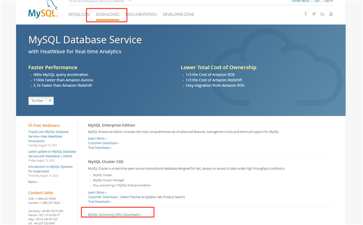Screen dimensions: 363x225
Task: Open Latest update on MySQL Database Service webinar
Action: point(52,154)
